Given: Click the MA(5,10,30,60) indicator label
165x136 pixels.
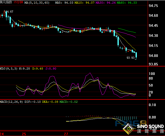Looking at the screenshot, I should pyautogui.click(x=37, y=3).
